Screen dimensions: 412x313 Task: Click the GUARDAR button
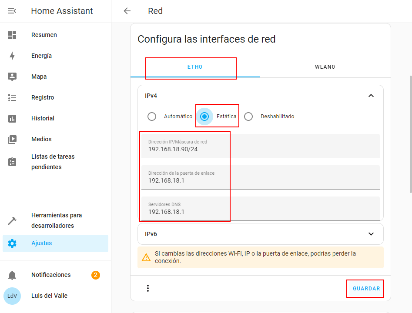[366, 289]
